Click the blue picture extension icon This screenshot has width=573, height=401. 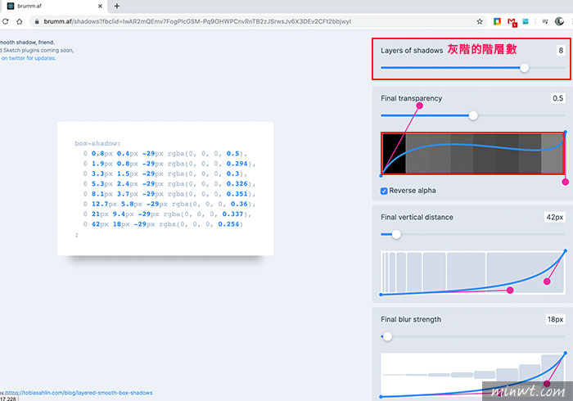click(526, 21)
